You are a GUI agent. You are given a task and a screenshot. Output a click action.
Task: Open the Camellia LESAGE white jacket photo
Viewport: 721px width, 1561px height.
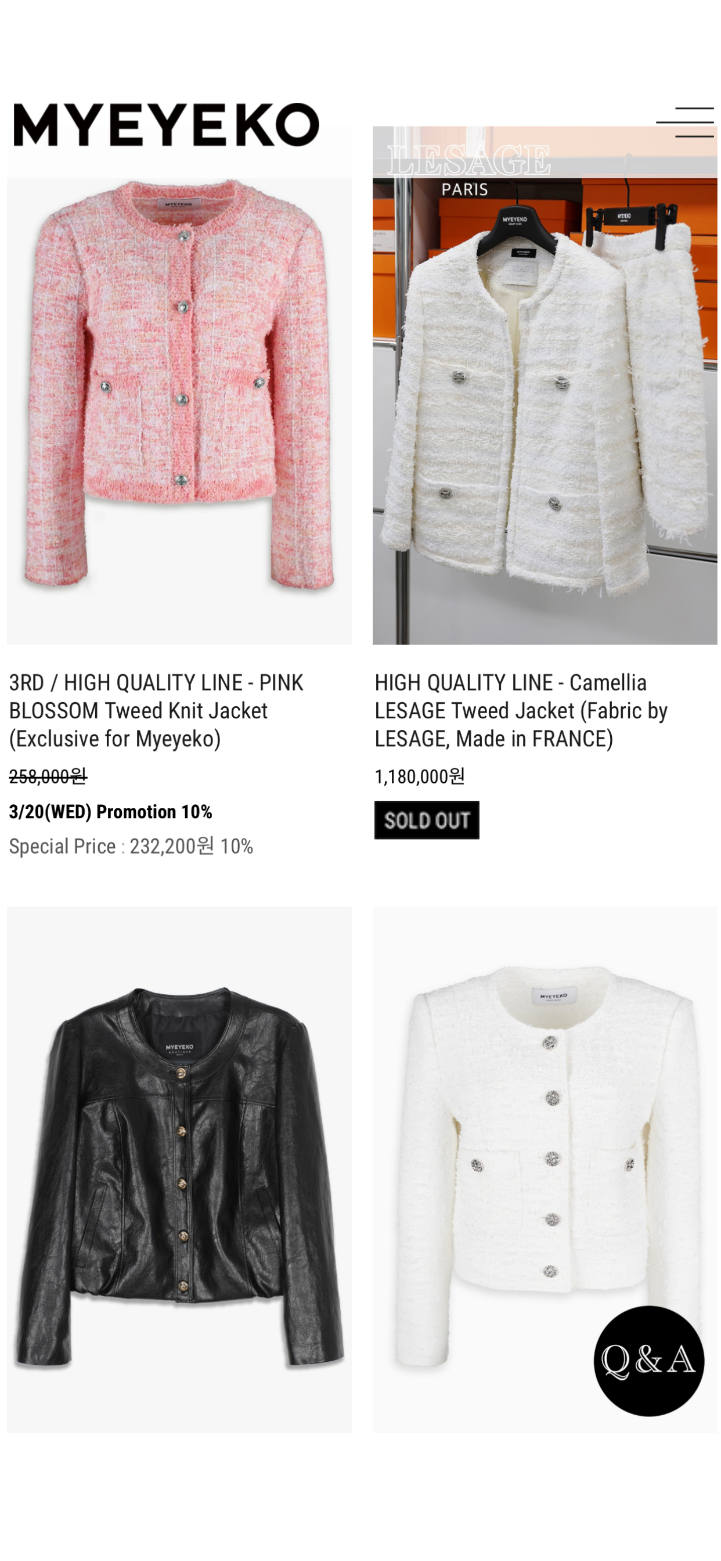(545, 386)
